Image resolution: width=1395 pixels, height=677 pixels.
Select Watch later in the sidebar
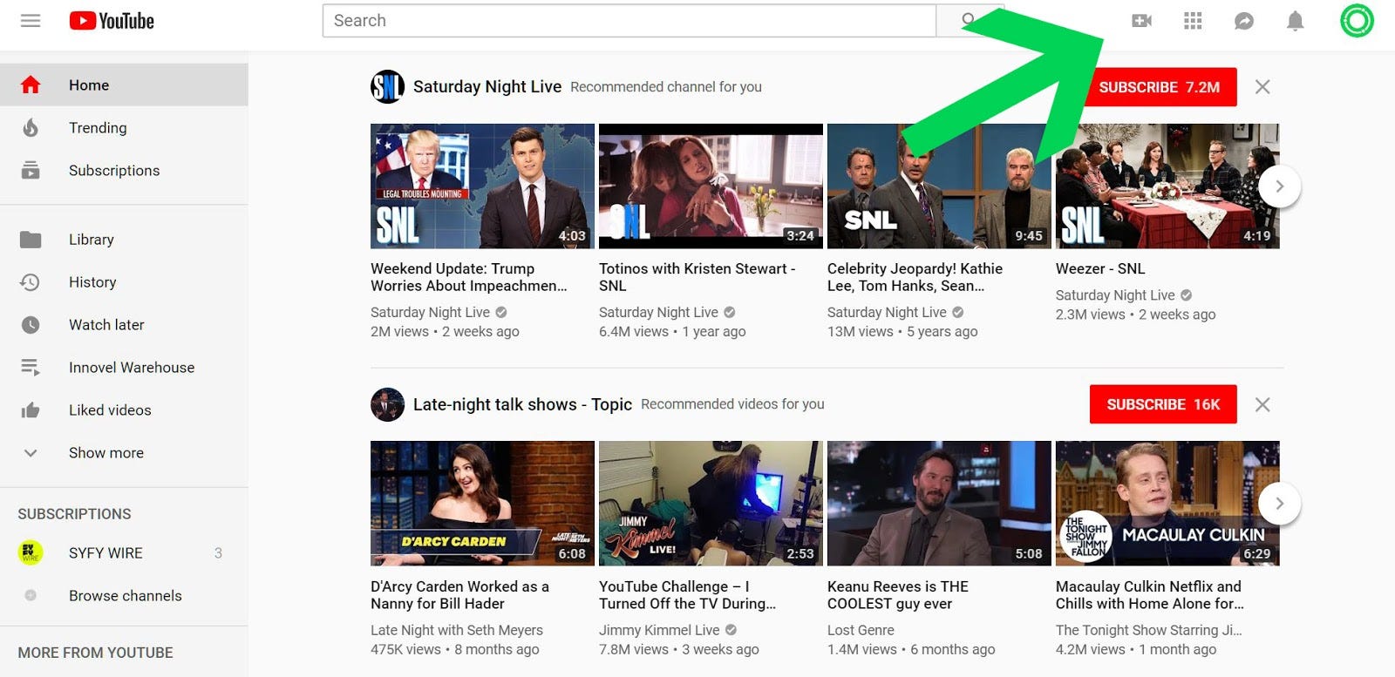coord(124,324)
